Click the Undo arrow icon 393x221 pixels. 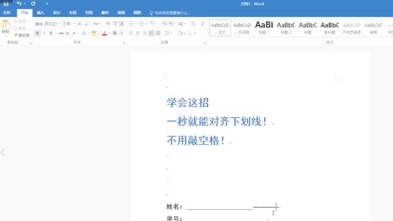point(19,4)
